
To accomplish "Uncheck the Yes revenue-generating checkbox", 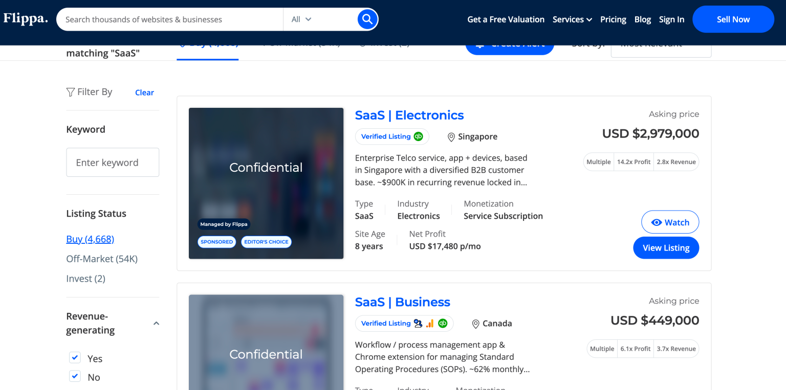I will pos(75,357).
